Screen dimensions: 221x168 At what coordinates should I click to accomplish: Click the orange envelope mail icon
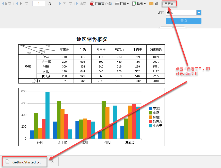(151, 4)
